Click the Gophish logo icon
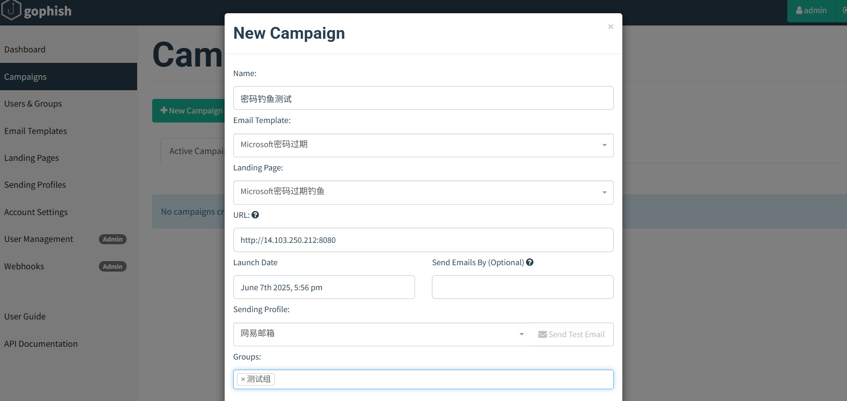This screenshot has height=401, width=847. [x=11, y=10]
